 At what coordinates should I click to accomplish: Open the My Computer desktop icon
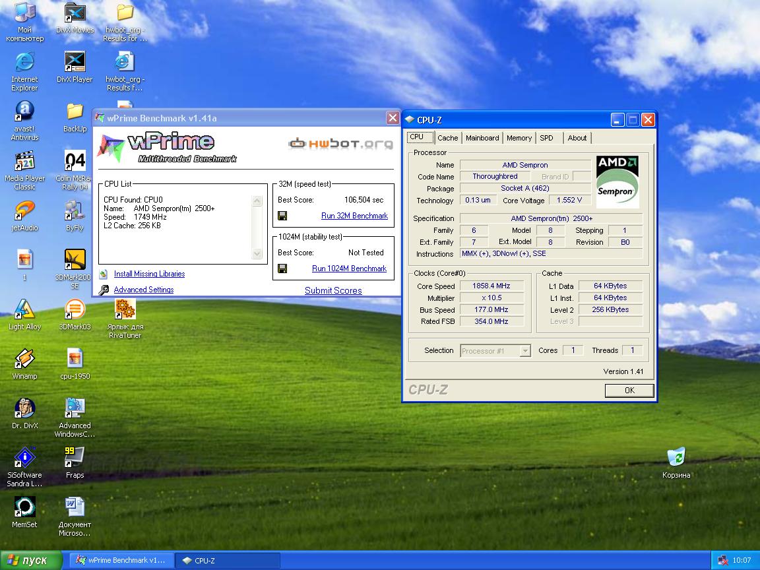pos(24,22)
